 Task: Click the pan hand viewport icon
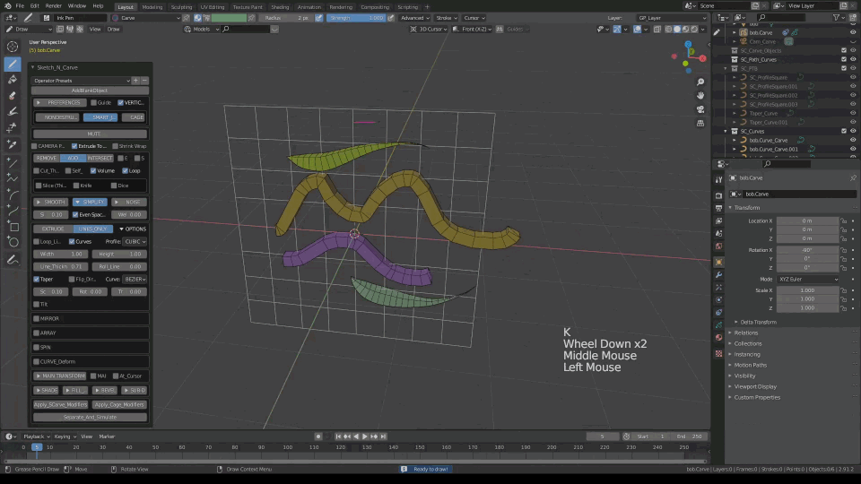700,94
